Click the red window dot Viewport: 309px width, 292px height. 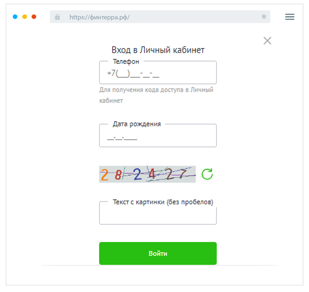point(34,17)
